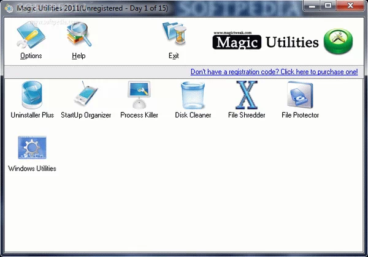Open Disk Cleaner trash bin icon
Screen dimensions: 368x257
click(x=193, y=95)
